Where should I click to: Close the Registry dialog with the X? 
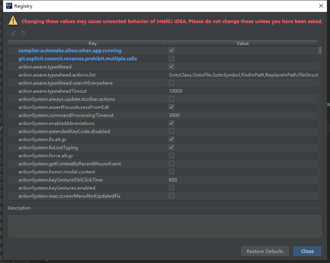click(321, 6)
